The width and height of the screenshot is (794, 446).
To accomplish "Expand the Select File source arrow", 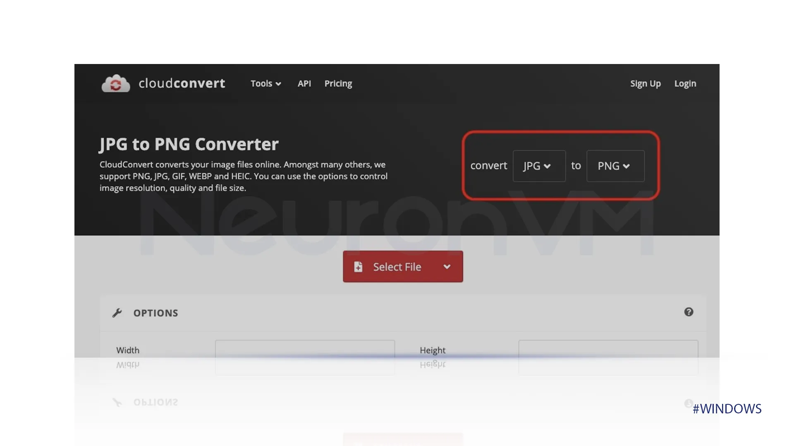I will click(x=447, y=267).
